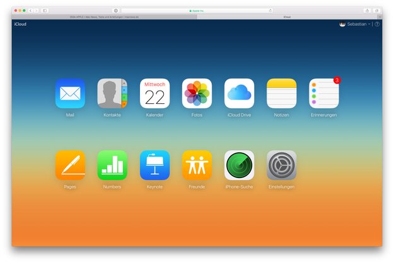
Task: Open the Erinnerungen app icon
Action: pyautogui.click(x=324, y=93)
